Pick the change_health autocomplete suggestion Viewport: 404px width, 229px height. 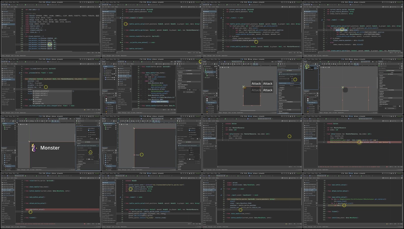click(41, 95)
